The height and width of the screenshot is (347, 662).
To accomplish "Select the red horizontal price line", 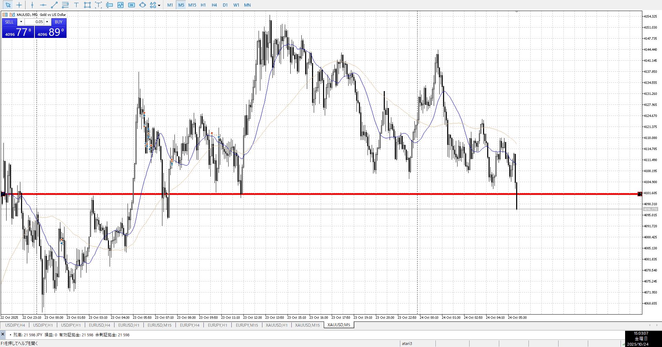I will (x=310, y=194).
